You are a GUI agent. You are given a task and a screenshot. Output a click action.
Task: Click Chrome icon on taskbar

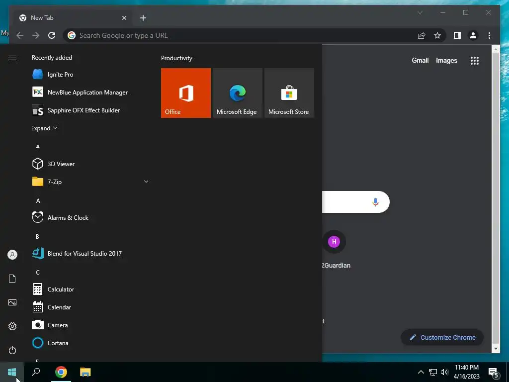[61, 372]
